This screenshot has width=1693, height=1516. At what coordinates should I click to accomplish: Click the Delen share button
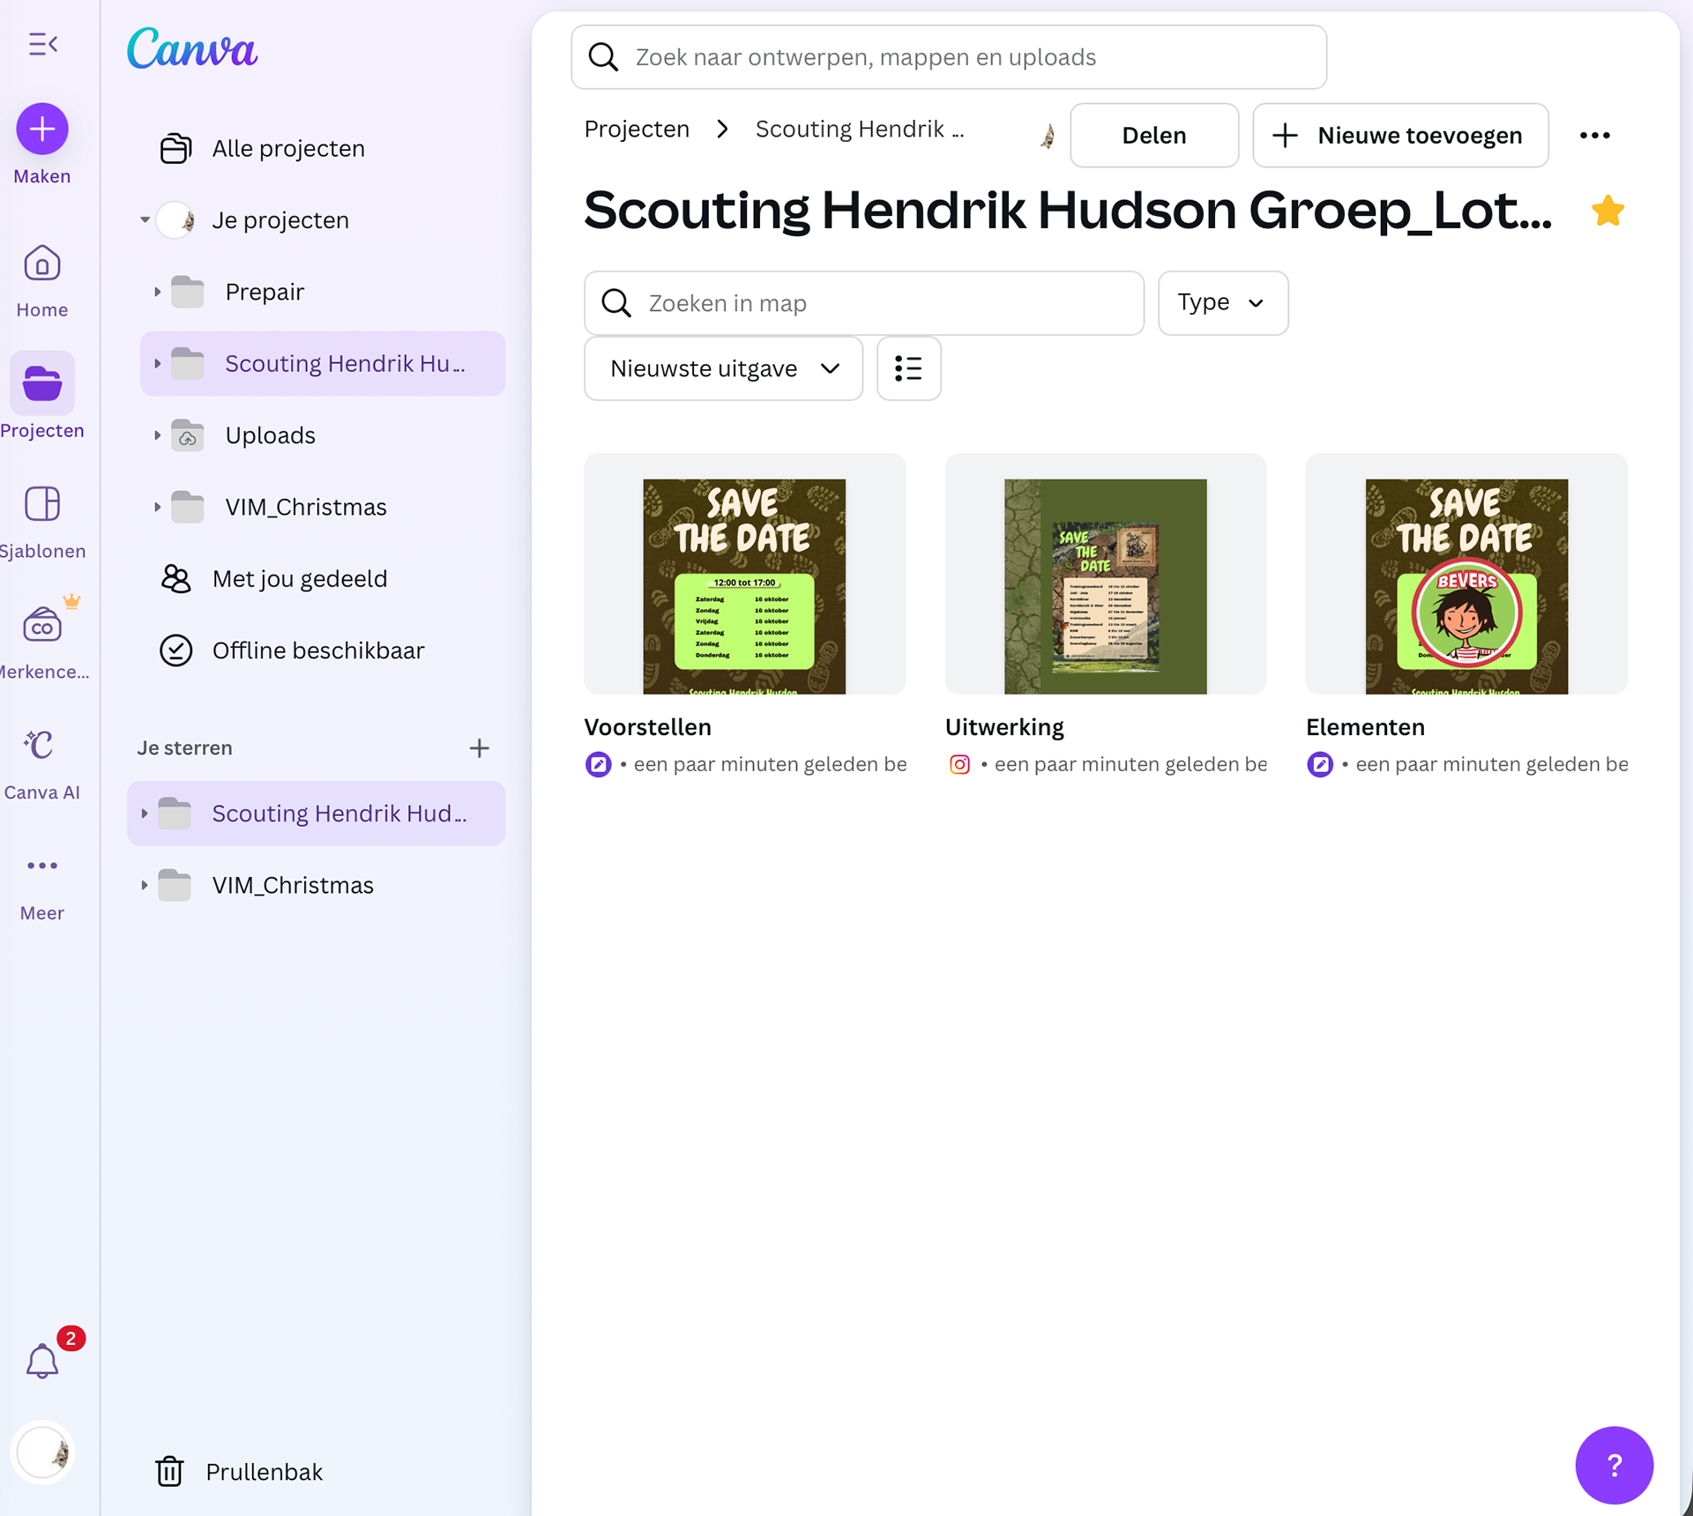pyautogui.click(x=1153, y=136)
